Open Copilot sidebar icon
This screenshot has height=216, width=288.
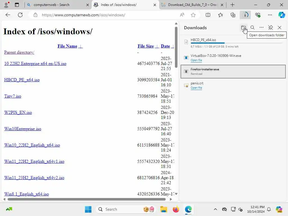point(282,15)
